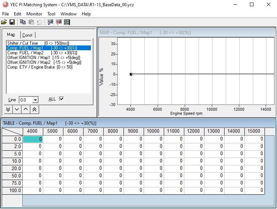Select Comp. FUEL / Map1 list entry

[x=49, y=48]
